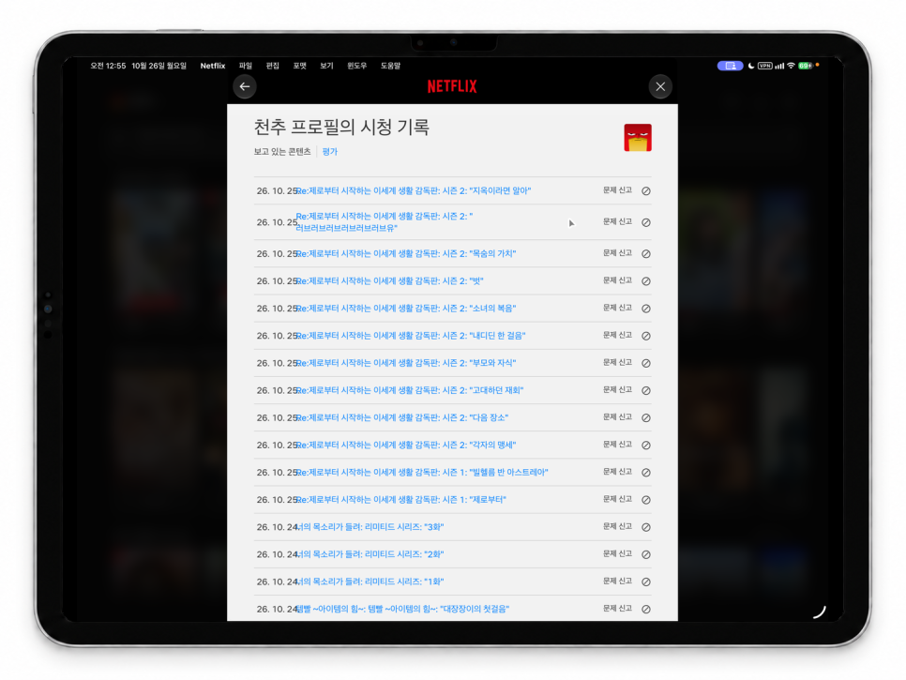Click the date 10월 26일 월요일

159,66
